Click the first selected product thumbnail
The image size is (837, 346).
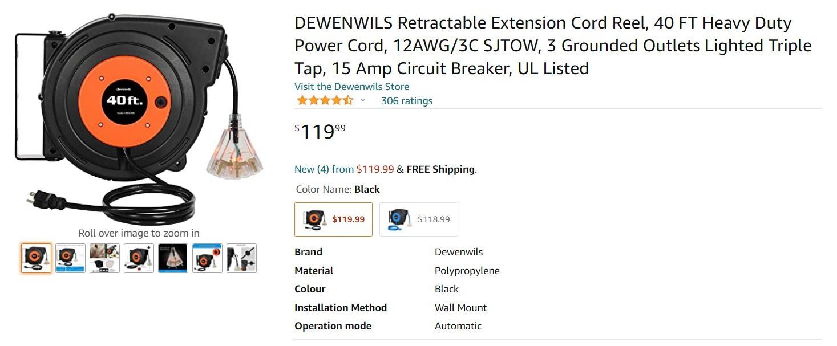tap(36, 258)
